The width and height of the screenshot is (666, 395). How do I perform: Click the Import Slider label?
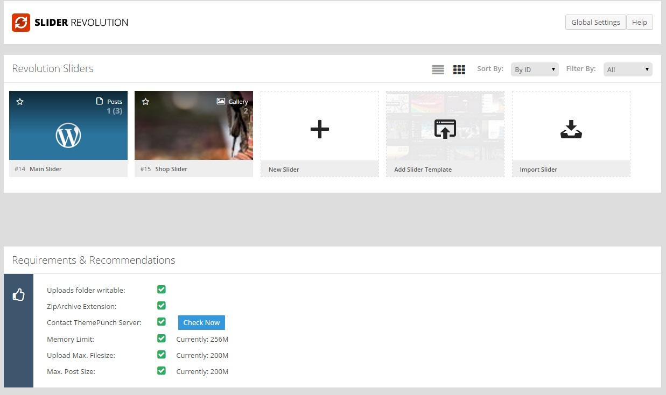click(538, 170)
